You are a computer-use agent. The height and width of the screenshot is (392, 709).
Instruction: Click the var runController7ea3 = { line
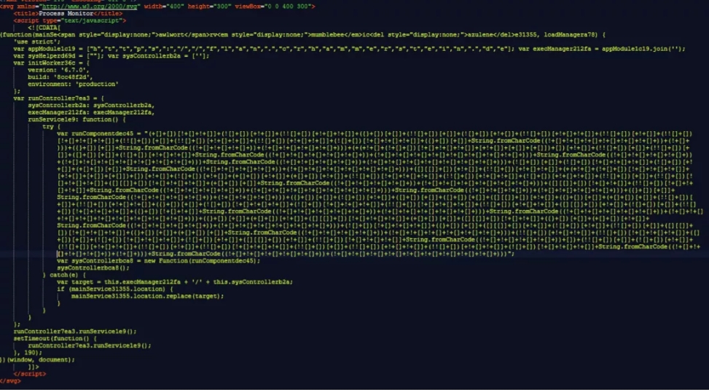[60, 98]
